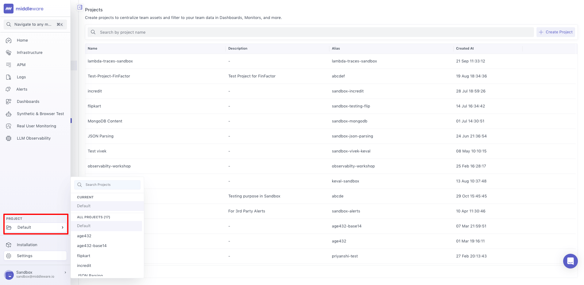
Task: Click the Alerts bell icon
Action: 8,89
